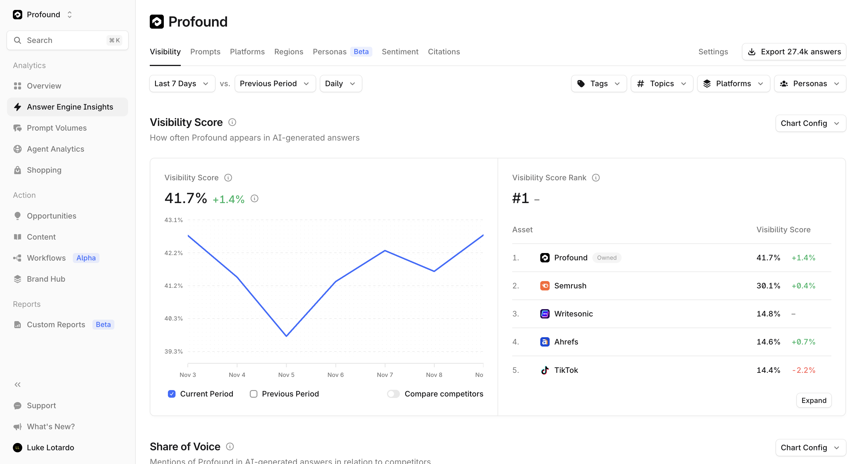This screenshot has height=464, width=860.
Task: Click the TikTok logo icon
Action: pos(545,370)
